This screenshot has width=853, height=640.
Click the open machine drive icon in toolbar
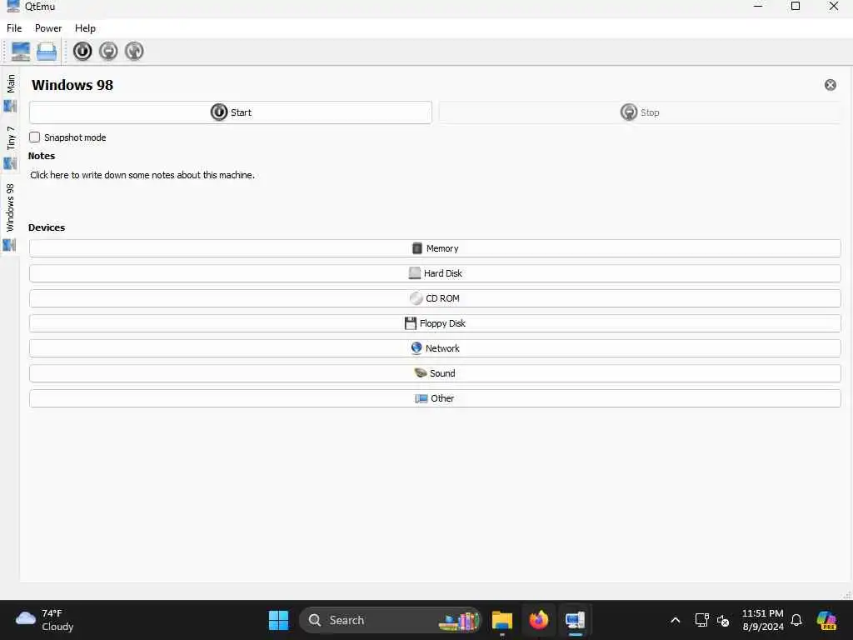click(x=47, y=52)
